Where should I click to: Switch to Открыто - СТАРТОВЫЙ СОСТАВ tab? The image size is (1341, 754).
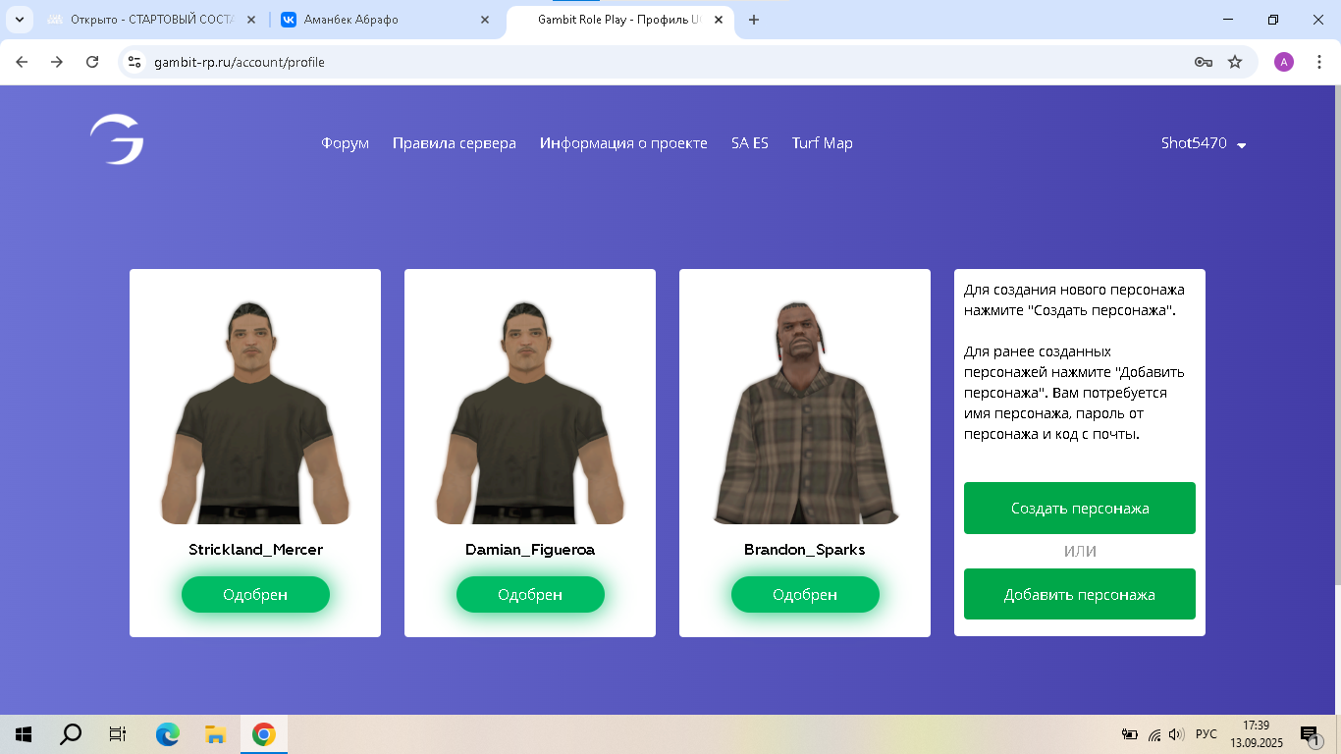152,20
